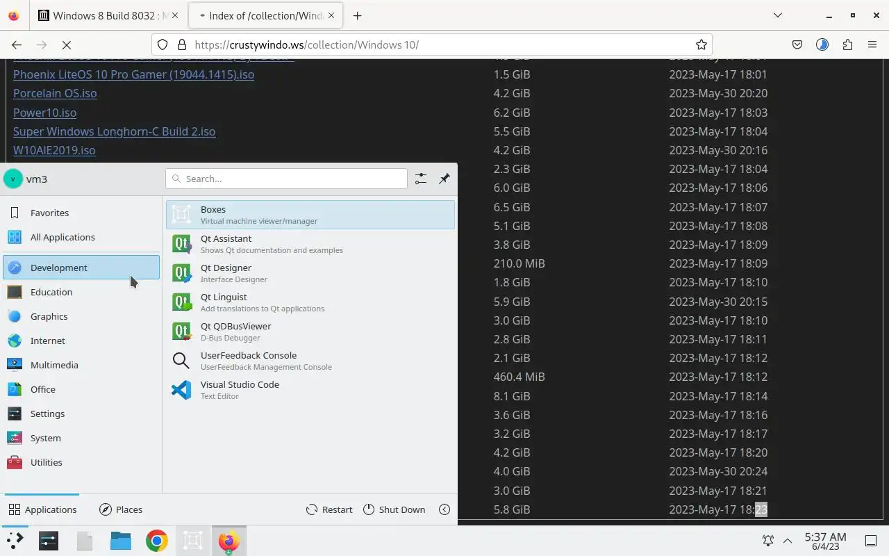Screen dimensions: 889x556
Task: Open the Utilities category
Action: click(x=81, y=462)
